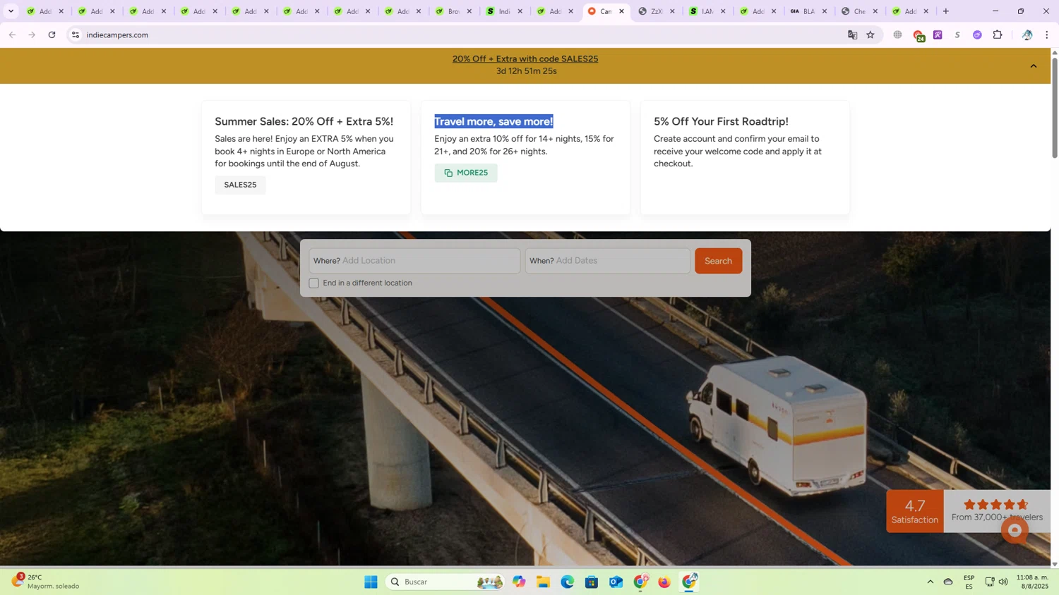
Task: Click the 4.7 Satisfaction rating badge
Action: point(915,511)
